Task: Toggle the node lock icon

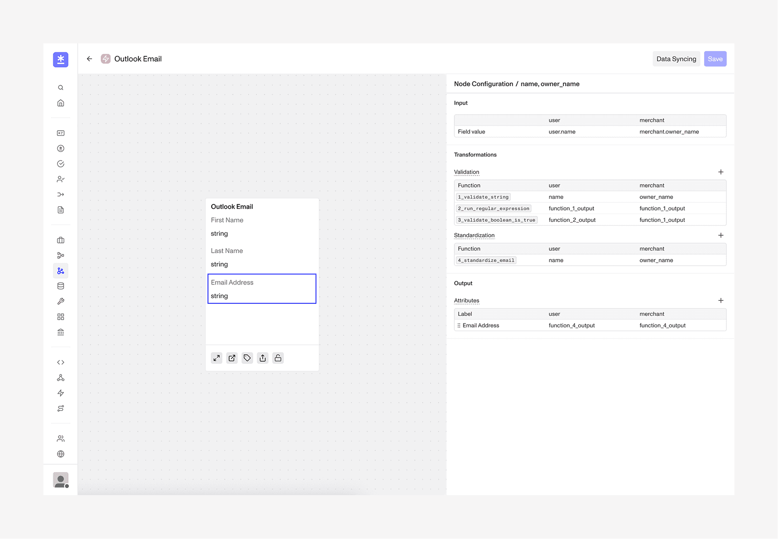Action: click(x=278, y=358)
